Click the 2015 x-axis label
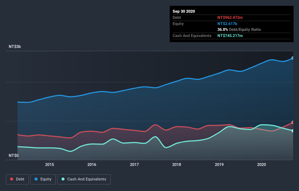 pos(50,164)
